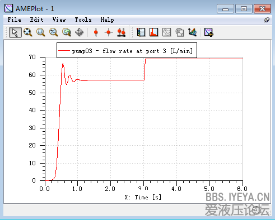
Task: Open the File menu
Action: [14, 20]
